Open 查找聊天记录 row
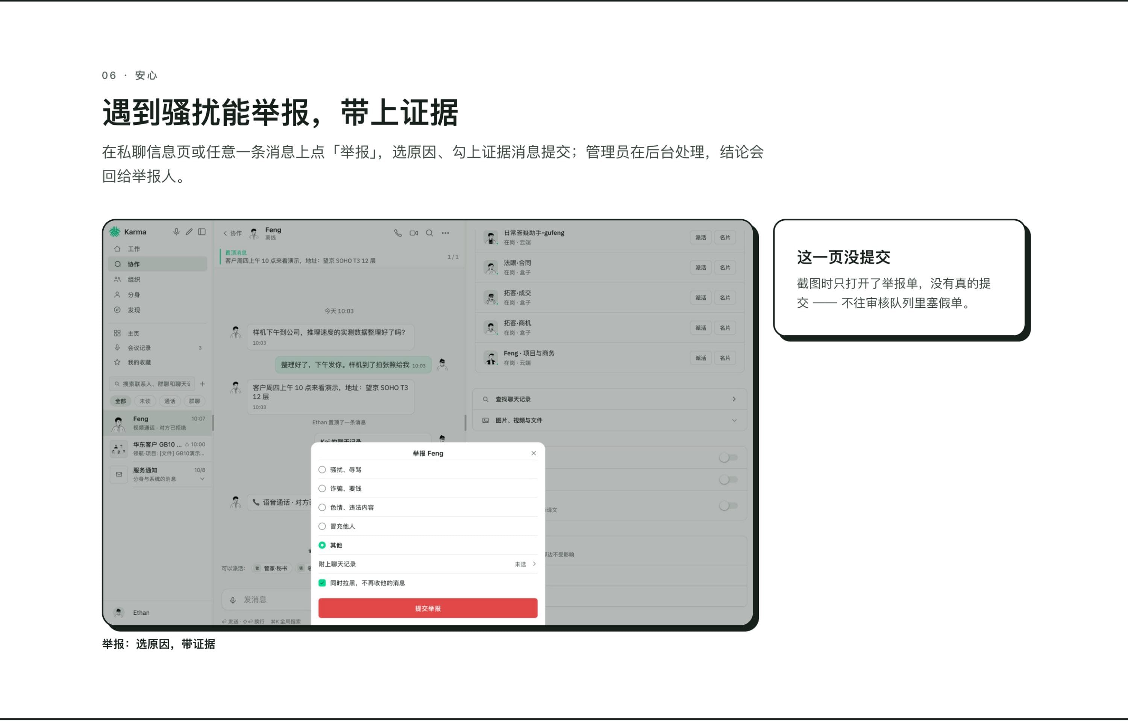 (609, 399)
